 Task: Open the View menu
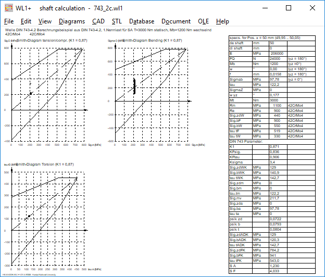(x=45, y=21)
